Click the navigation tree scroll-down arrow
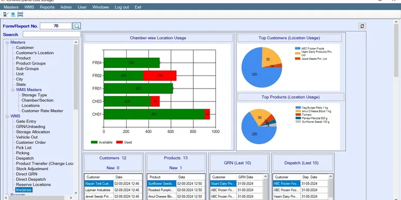The image size is (401, 200). click(x=75, y=193)
